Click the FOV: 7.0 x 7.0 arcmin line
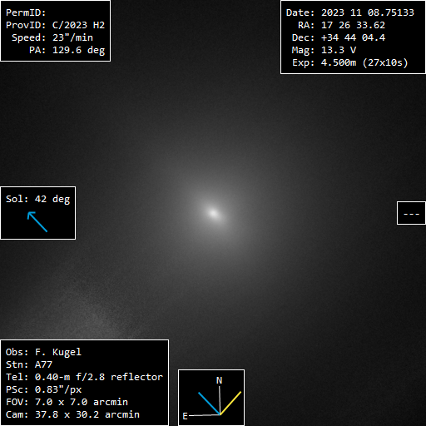426x426 pixels. [67, 402]
